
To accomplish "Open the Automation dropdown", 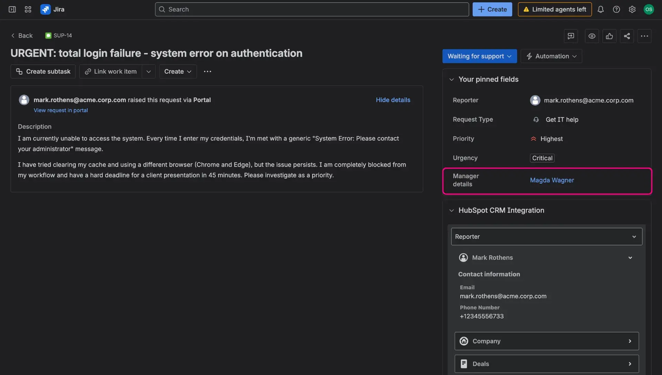I will [551, 56].
